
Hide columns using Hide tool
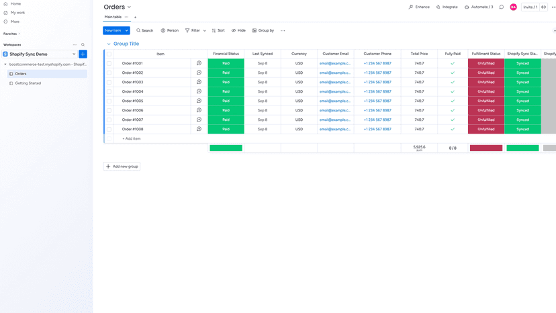(x=238, y=30)
